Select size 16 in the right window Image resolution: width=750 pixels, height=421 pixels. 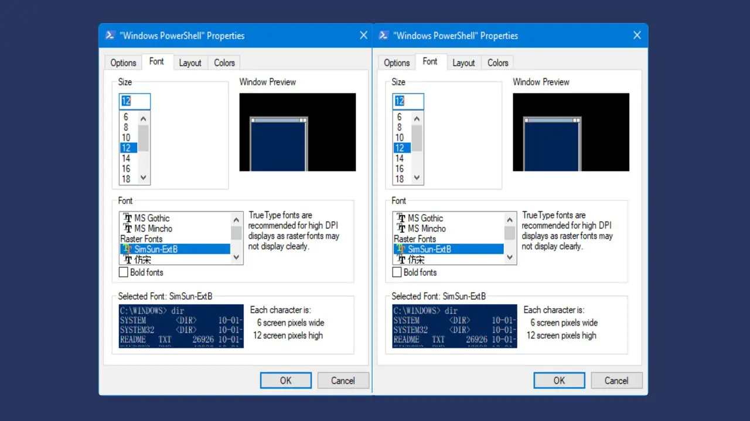(402, 169)
